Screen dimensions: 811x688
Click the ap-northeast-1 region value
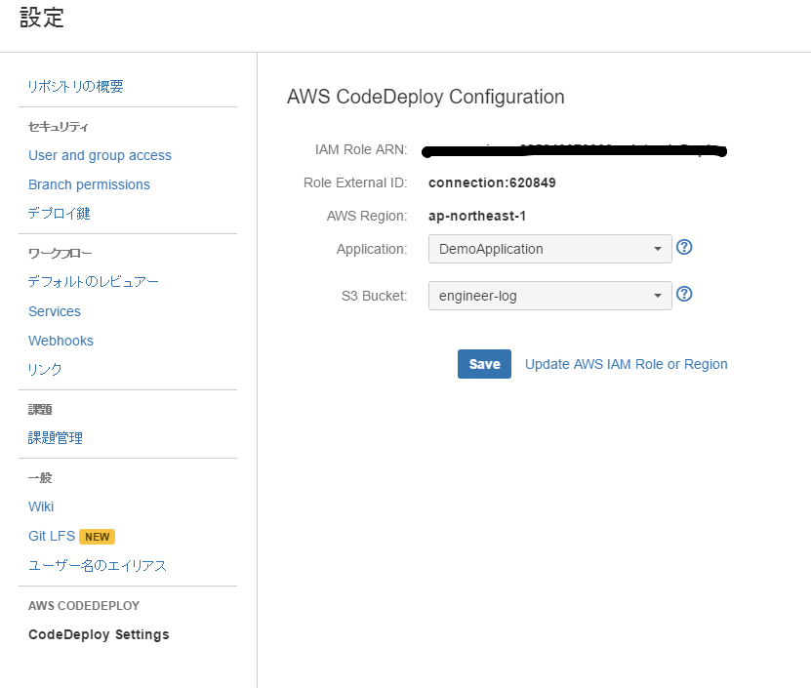pyautogui.click(x=477, y=216)
